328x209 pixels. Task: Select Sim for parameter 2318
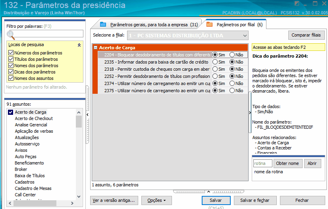tap(215, 69)
